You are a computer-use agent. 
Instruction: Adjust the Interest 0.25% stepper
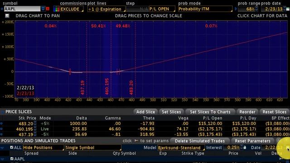pos(242,148)
